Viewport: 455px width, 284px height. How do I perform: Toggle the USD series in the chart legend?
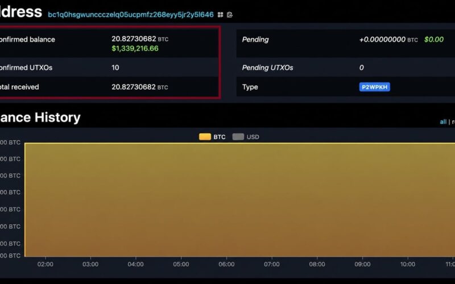tap(246, 137)
